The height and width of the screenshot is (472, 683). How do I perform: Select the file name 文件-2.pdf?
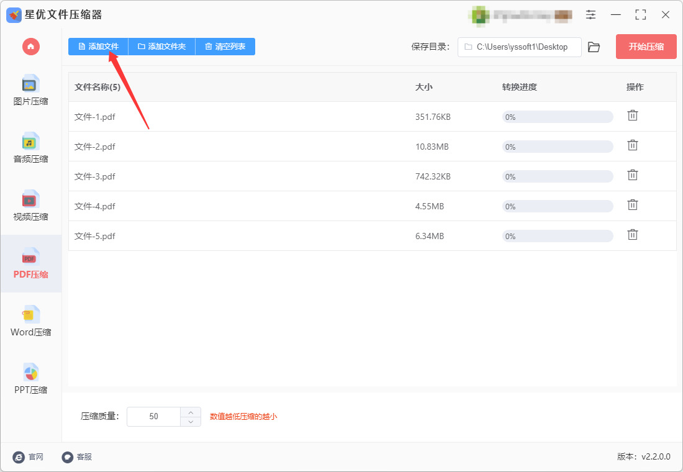point(95,147)
